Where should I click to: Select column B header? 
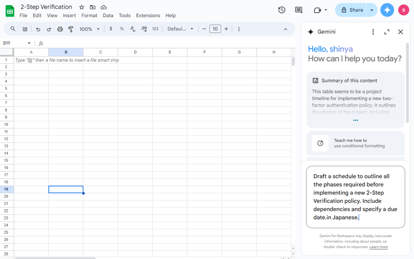pyautogui.click(x=66, y=52)
